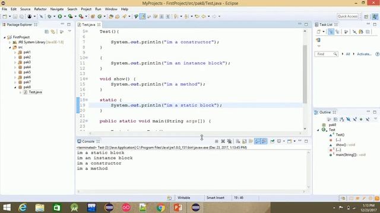
Task: Collapse Test class in Outline
Action: 318,130
